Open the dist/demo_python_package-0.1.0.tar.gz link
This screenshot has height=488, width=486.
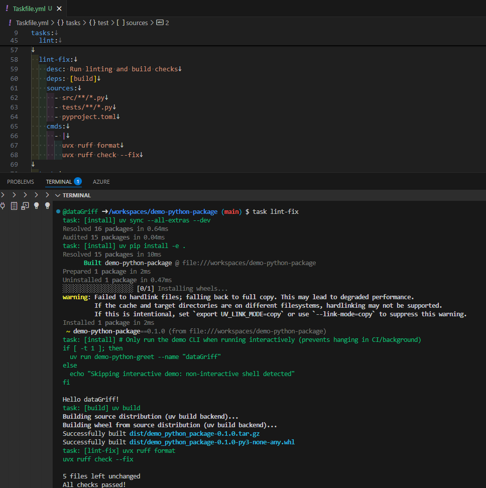coord(194,434)
